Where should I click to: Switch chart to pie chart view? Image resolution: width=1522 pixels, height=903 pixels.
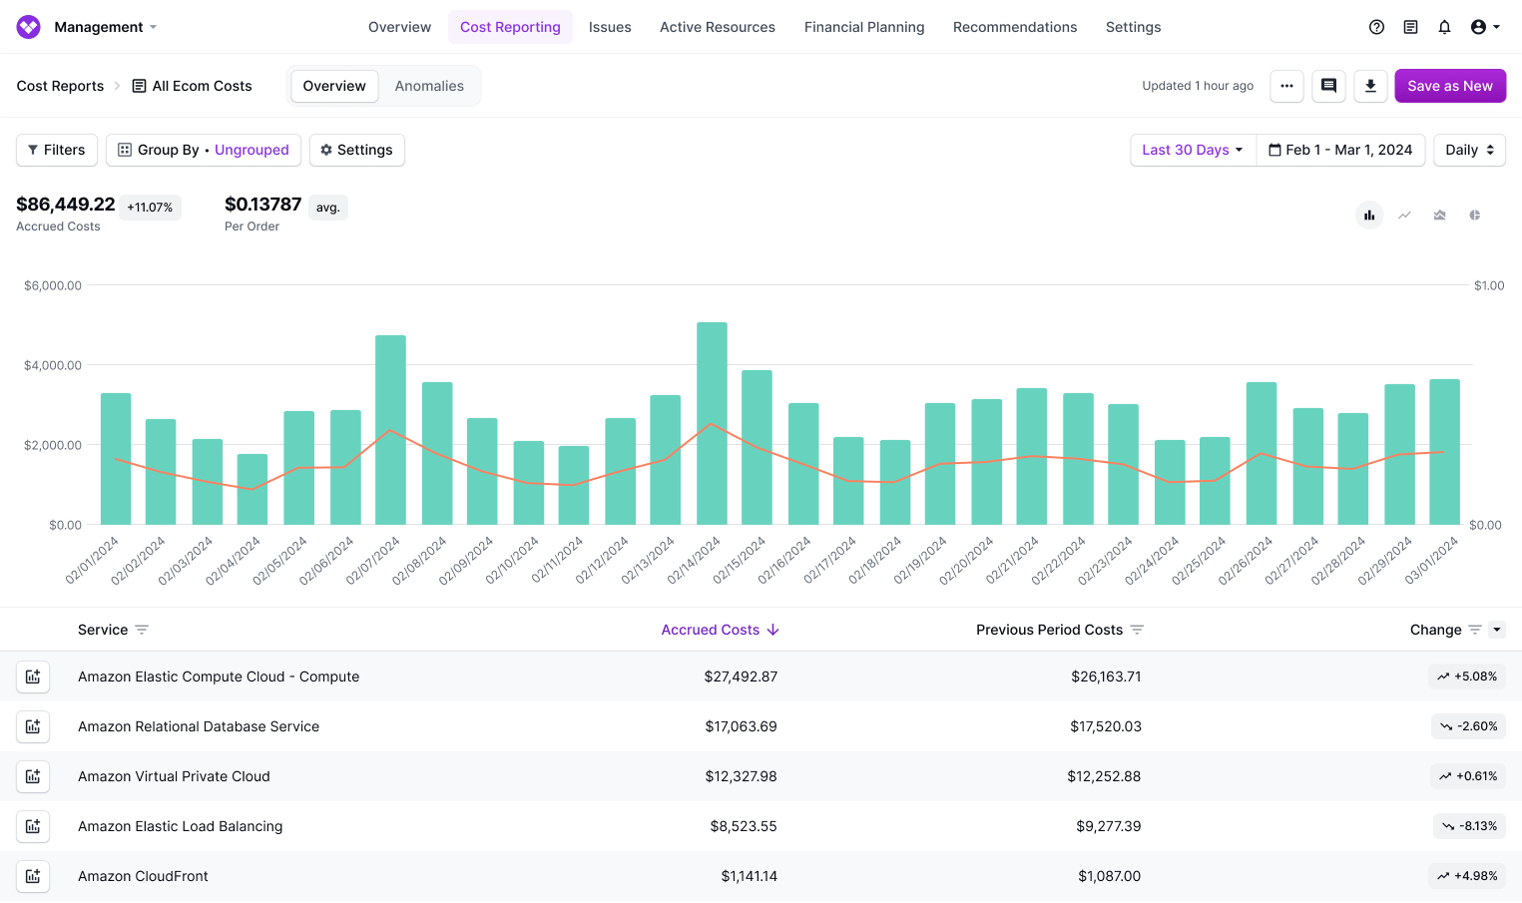(x=1474, y=215)
